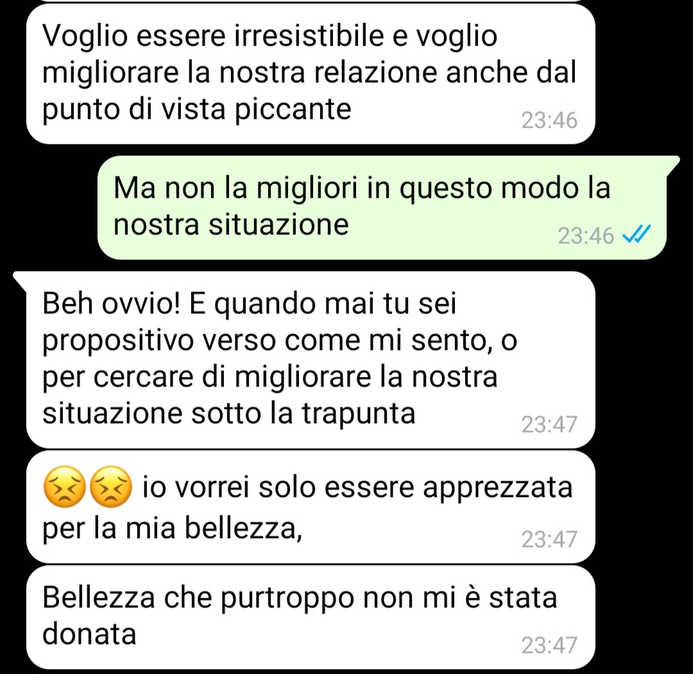Tap the 23:47 timestamp beside 'donata'
The height and width of the screenshot is (674, 693).
pos(549,645)
